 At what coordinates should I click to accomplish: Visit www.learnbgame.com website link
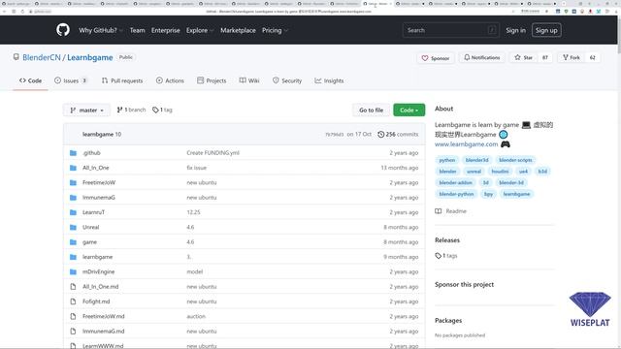click(x=466, y=144)
